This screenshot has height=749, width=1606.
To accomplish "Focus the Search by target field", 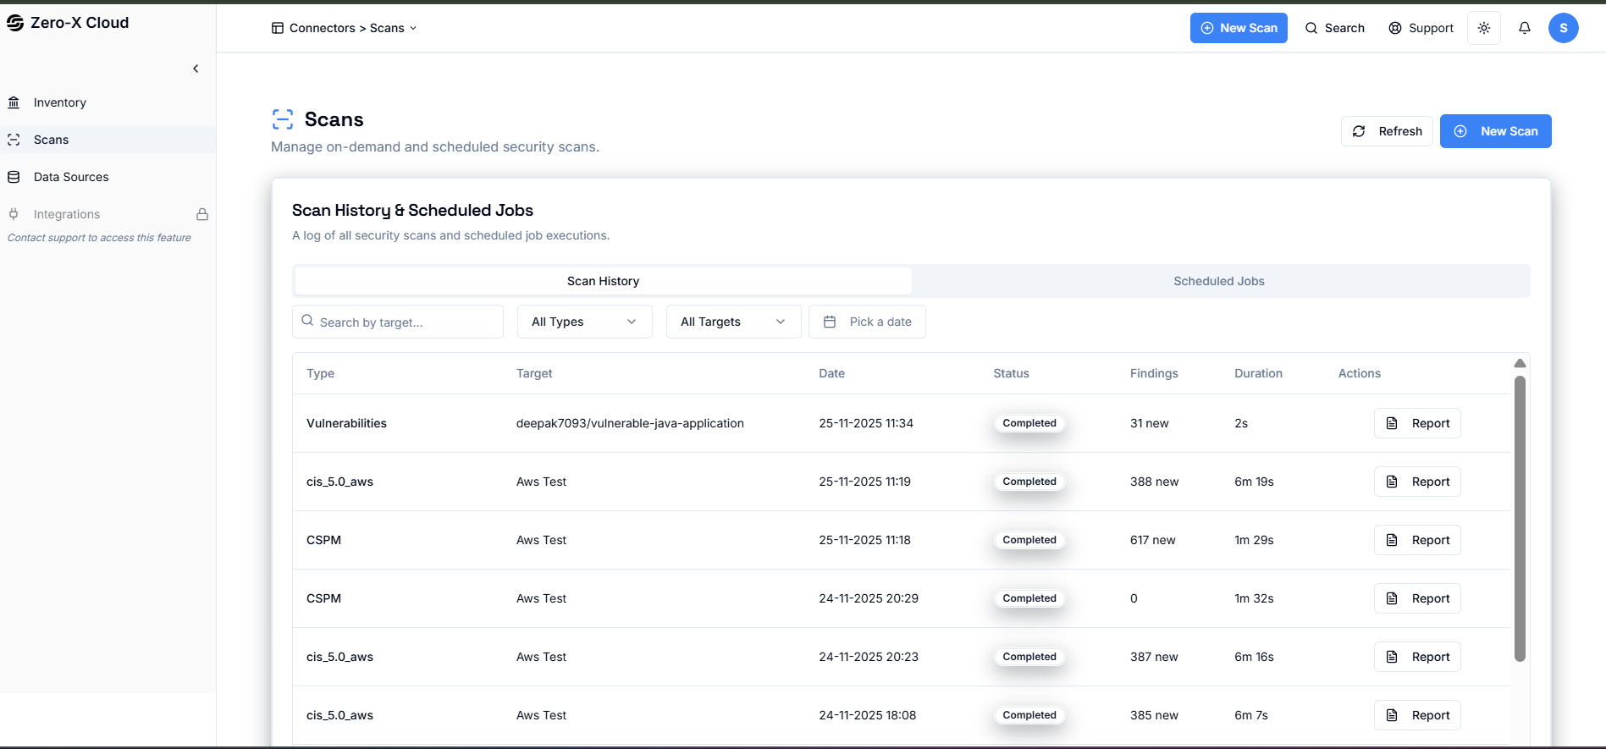I will click(x=398, y=322).
